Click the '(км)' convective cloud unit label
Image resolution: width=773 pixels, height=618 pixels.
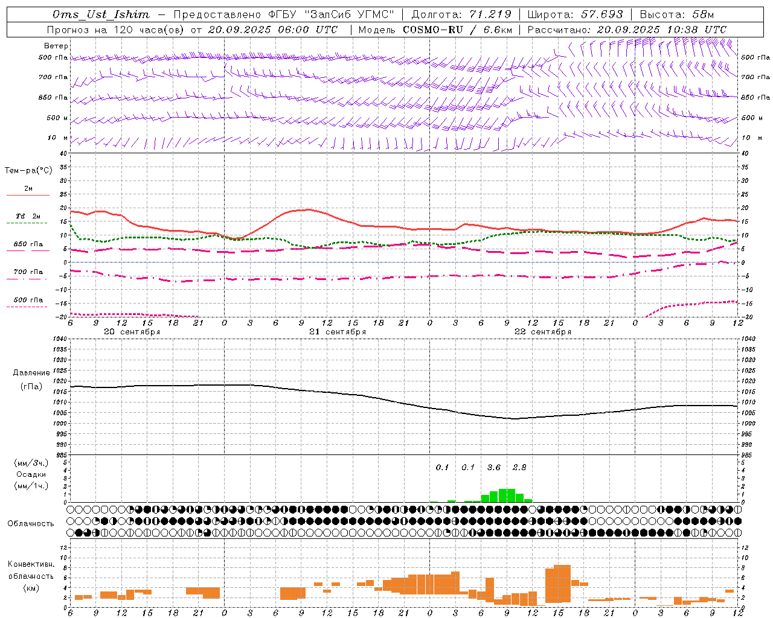[x=31, y=588]
